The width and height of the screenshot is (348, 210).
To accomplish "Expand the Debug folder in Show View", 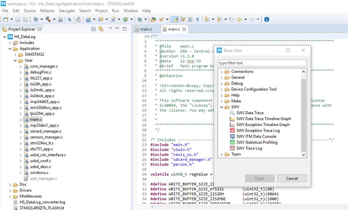I will [x=222, y=84].
